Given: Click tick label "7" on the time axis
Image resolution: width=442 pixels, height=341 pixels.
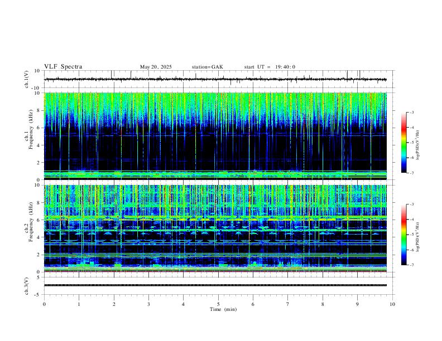Looking at the screenshot, I should click(x=288, y=304).
